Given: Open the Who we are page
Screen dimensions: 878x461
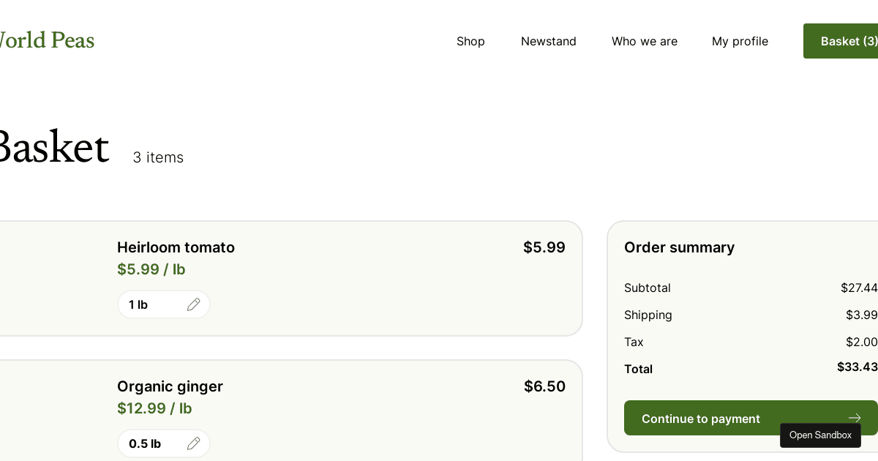Looking at the screenshot, I should (x=645, y=41).
